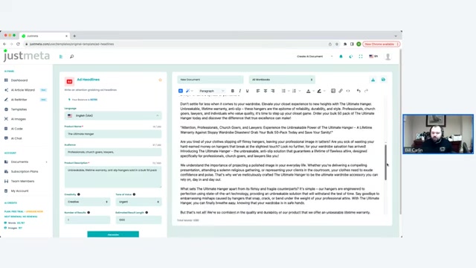
Task: Toggle bold formatting
Action: pyautogui.click(x=233, y=91)
